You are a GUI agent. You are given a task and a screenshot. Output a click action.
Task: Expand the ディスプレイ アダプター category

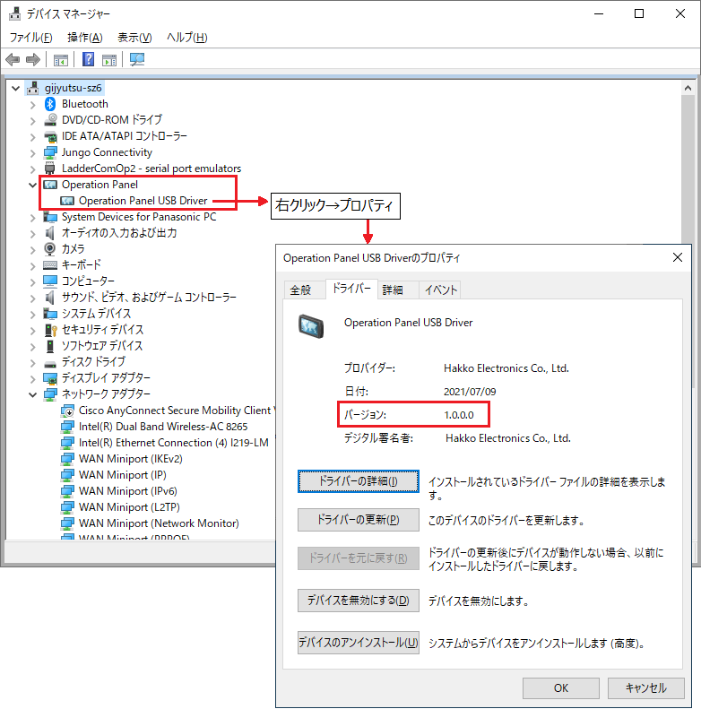[34, 378]
